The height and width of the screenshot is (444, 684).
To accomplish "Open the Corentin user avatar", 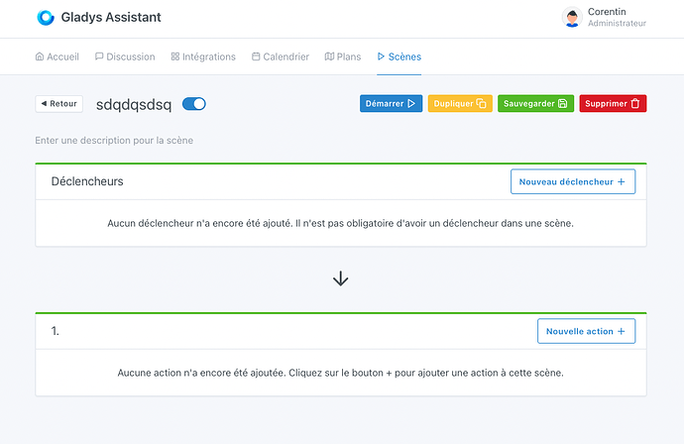I will tap(572, 18).
